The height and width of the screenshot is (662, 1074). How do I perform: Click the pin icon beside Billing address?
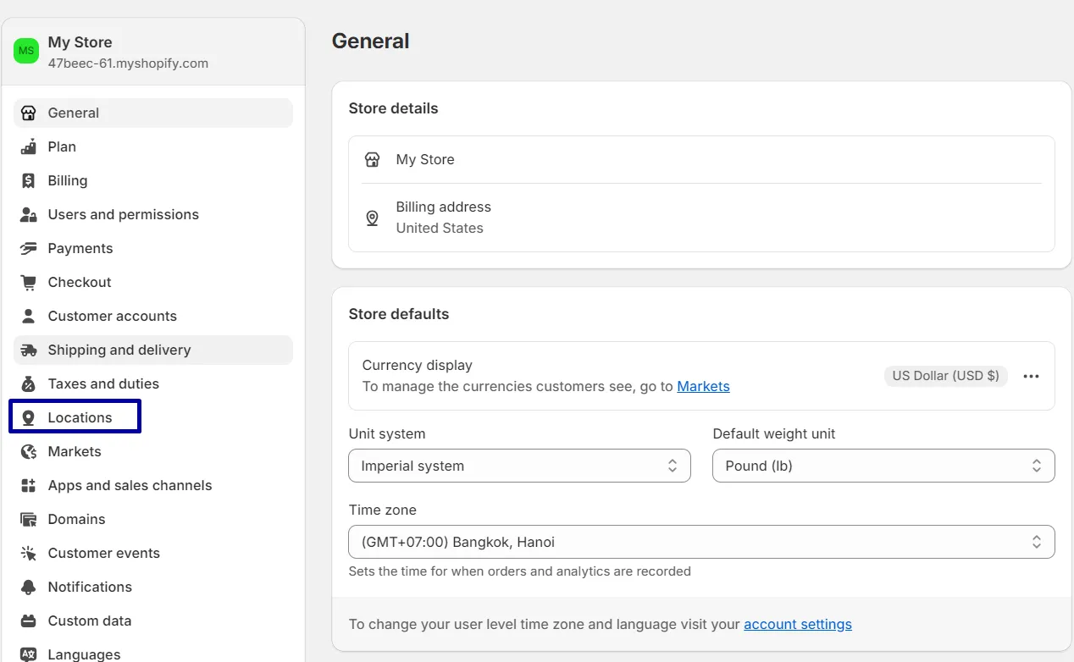pos(372,218)
